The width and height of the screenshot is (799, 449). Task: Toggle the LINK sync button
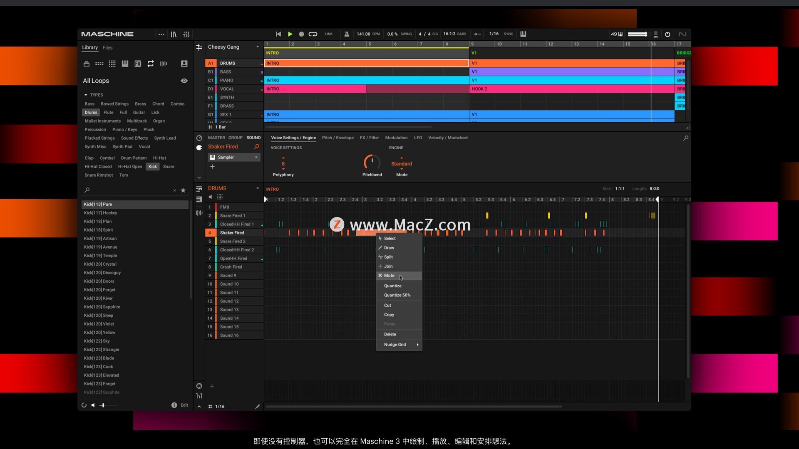329,34
